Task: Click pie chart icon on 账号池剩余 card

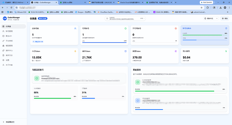Action: click(x=226, y=28)
